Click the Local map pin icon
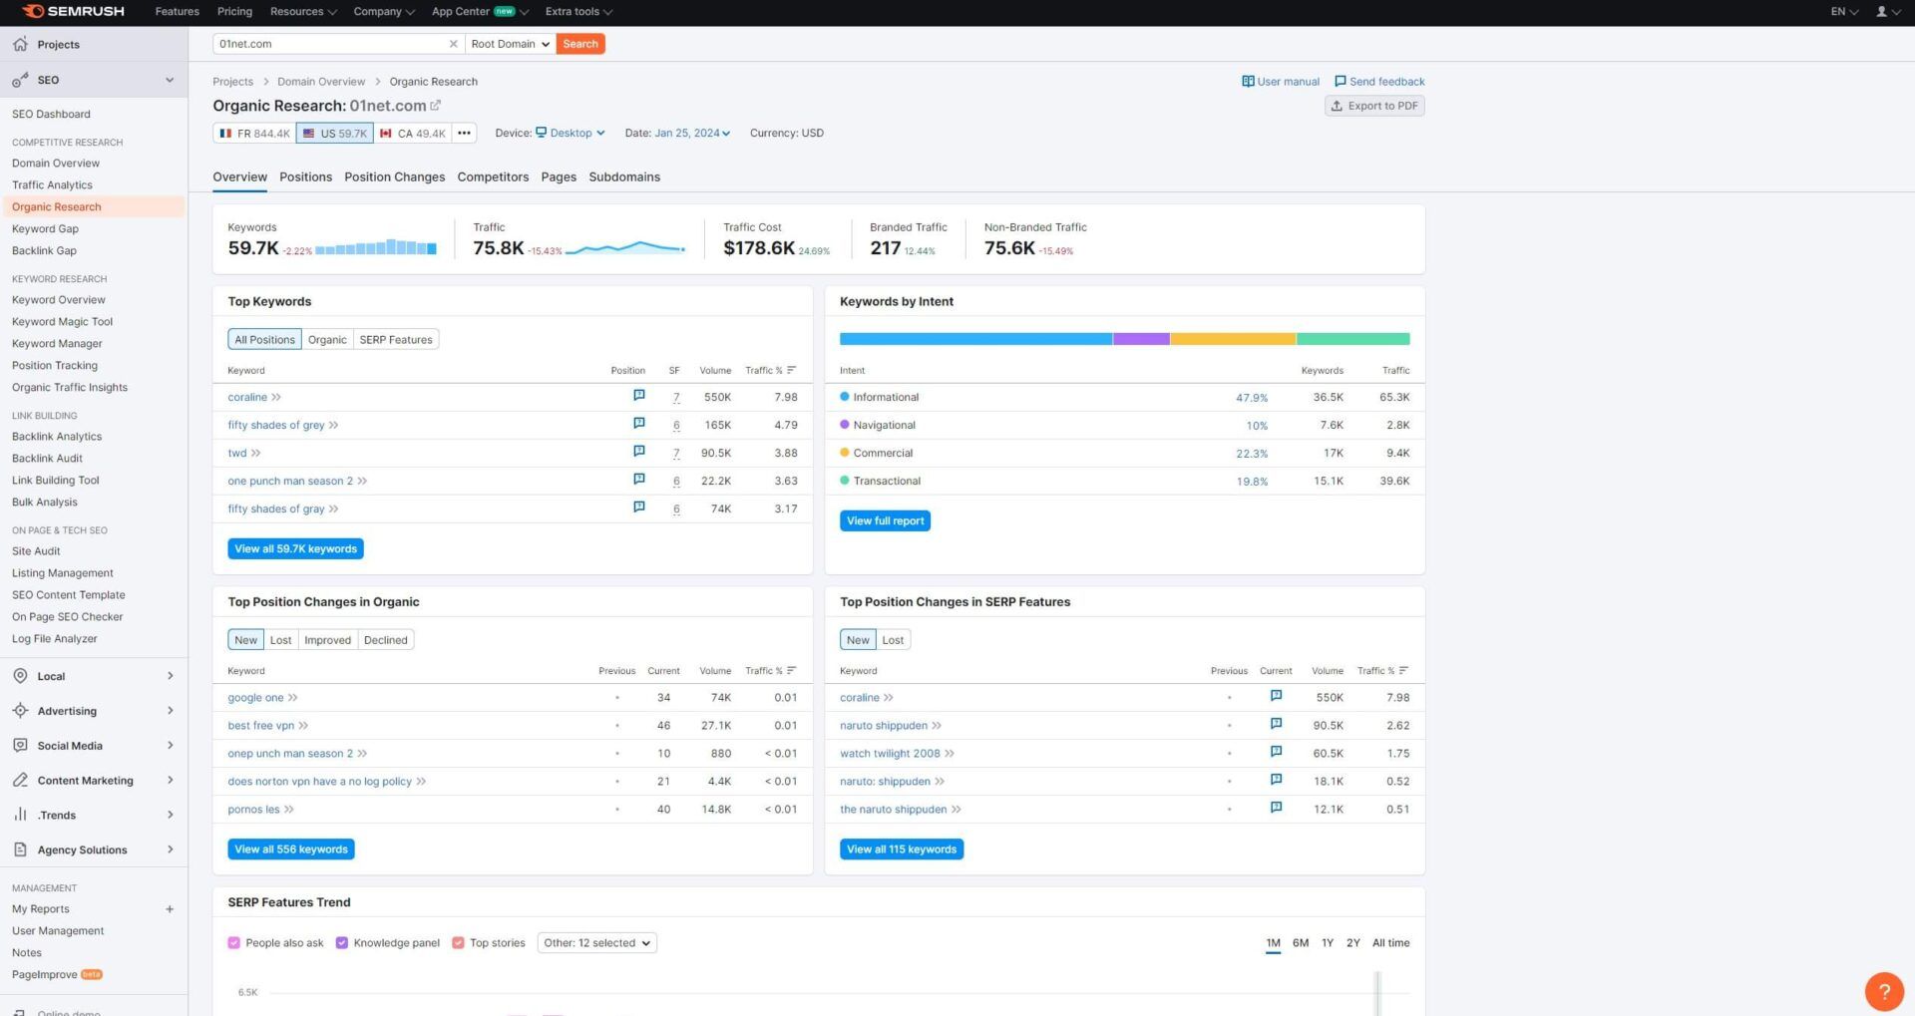Viewport: 1915px width, 1016px height. (x=20, y=676)
